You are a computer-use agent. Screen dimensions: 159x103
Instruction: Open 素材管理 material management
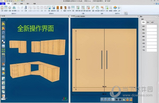[14, 8]
